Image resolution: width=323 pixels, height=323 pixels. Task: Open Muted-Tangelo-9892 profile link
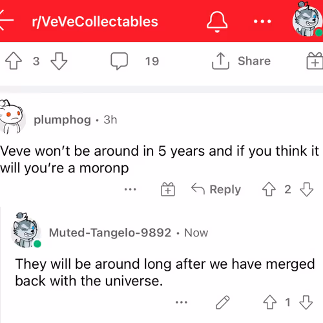[110, 233]
